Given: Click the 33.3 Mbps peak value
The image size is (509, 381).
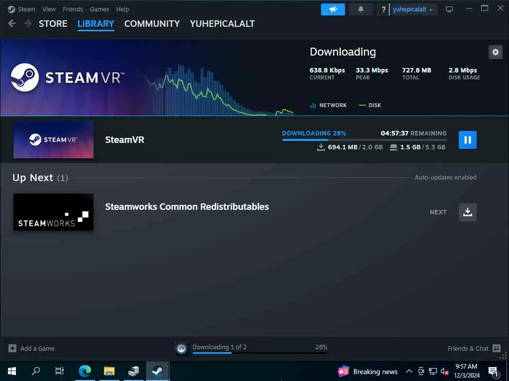Looking at the screenshot, I should (x=372, y=70).
